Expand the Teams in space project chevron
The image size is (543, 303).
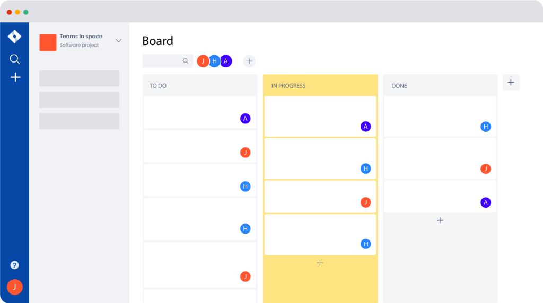click(118, 41)
